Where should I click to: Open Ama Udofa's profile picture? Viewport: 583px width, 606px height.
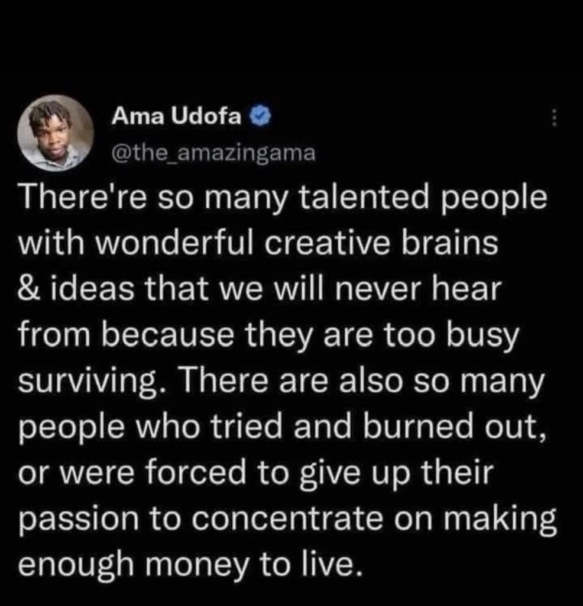pyautogui.click(x=54, y=134)
